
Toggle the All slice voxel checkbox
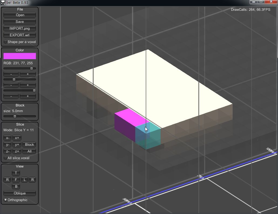tap(6, 158)
